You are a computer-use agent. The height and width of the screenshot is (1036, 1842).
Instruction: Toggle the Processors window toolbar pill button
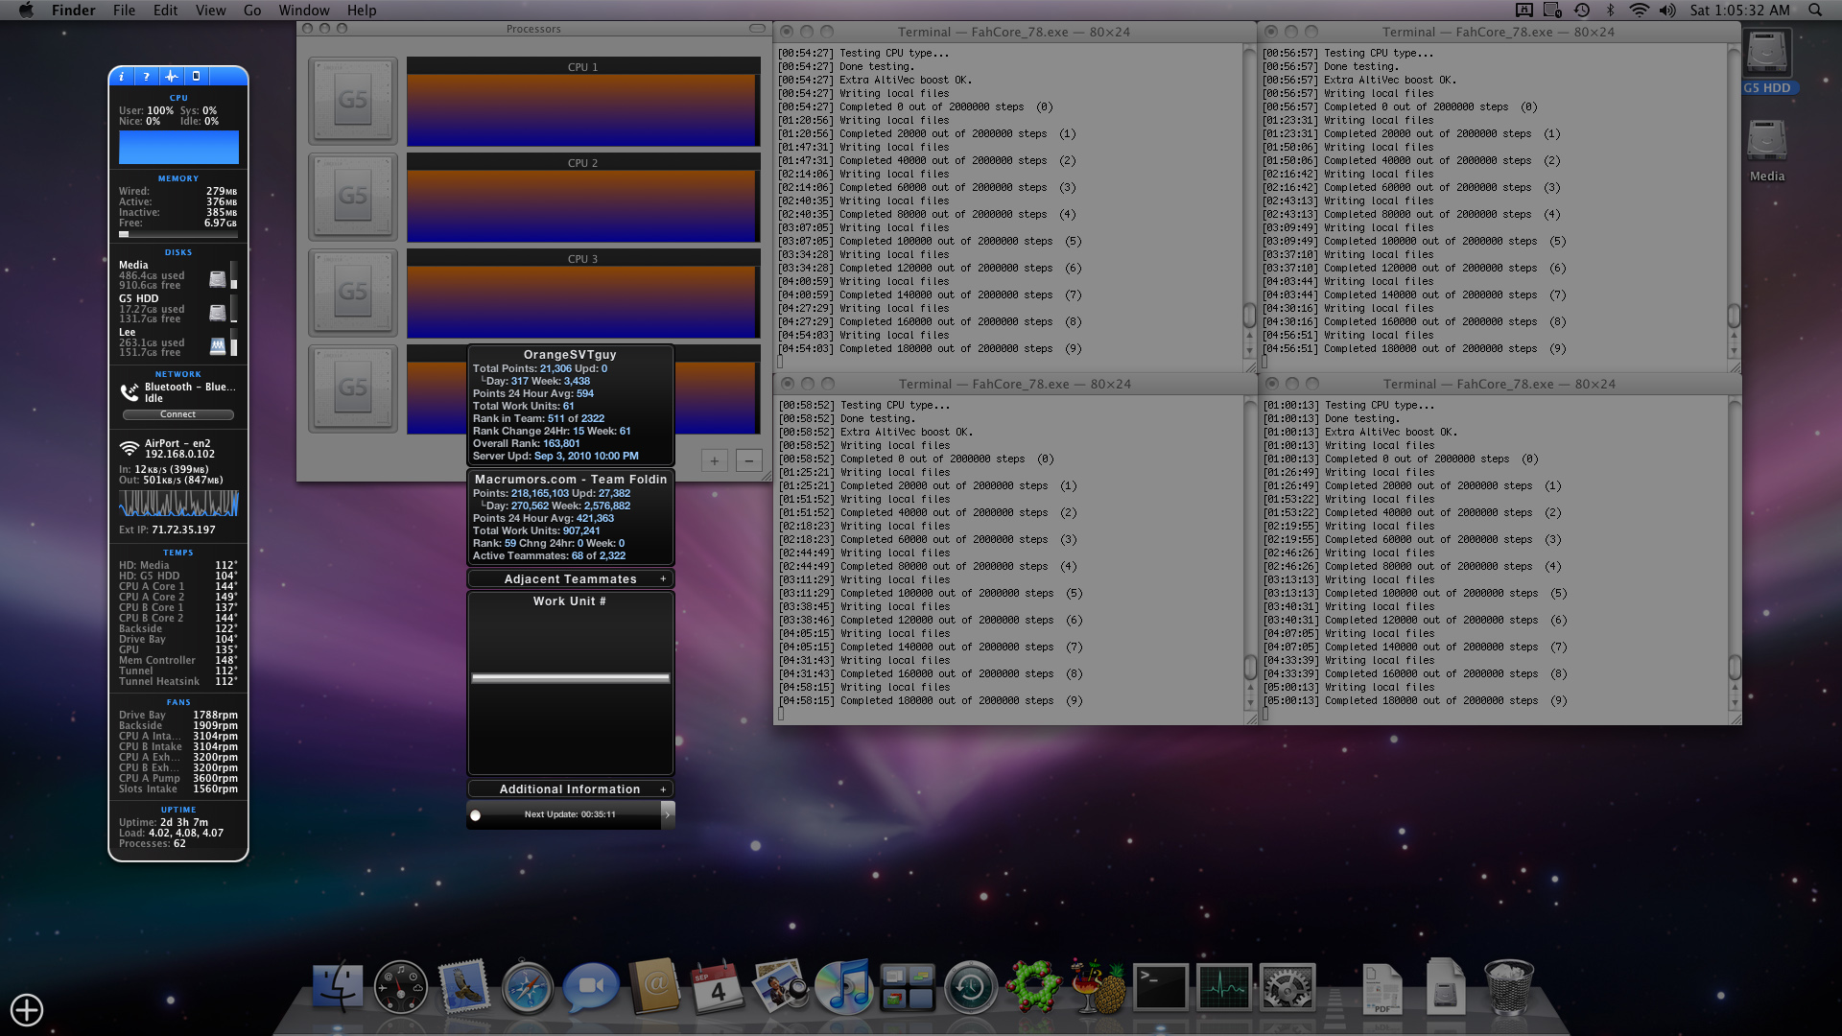tap(757, 29)
